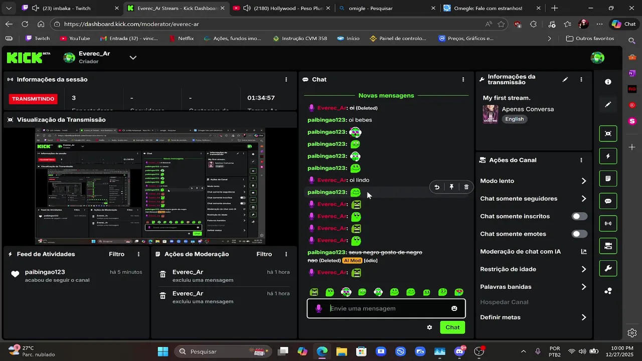Switch to the imbaka Twitch browser tab
This screenshot has height=361, width=642.
coord(70,8)
